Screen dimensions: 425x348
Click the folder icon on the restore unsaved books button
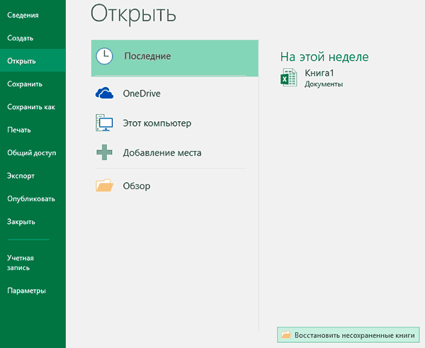click(285, 335)
